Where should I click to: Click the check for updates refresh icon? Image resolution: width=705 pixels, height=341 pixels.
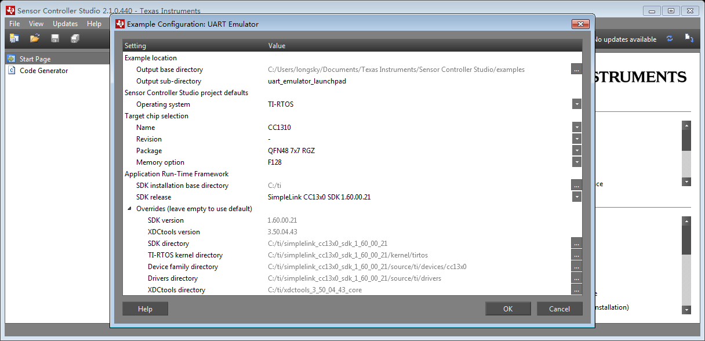[670, 38]
